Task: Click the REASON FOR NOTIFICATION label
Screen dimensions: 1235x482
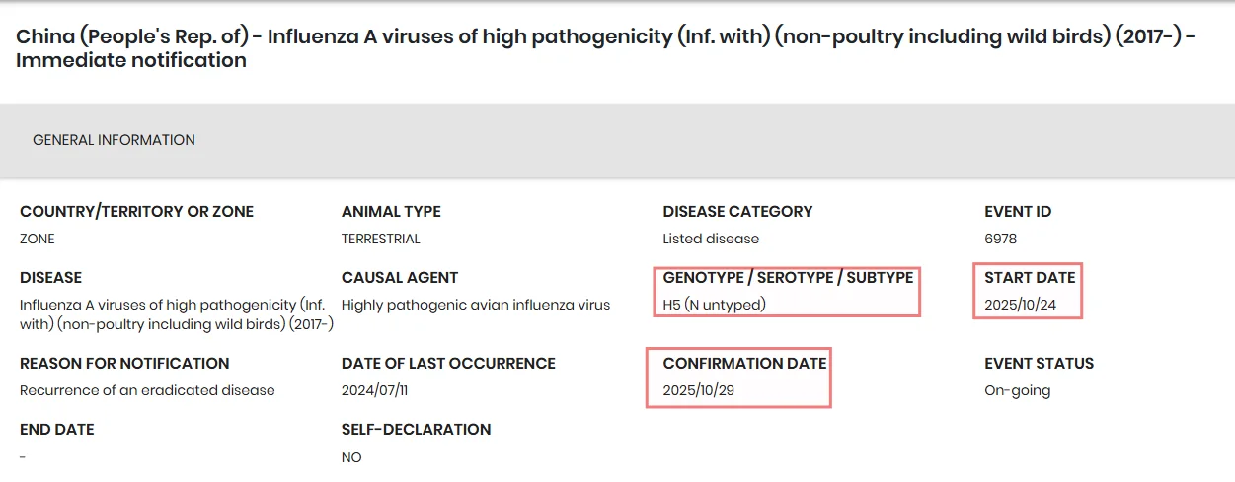Action: tap(124, 364)
